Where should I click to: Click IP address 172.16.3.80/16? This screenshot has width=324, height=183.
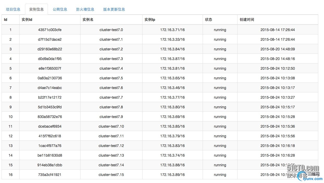pos(172,107)
